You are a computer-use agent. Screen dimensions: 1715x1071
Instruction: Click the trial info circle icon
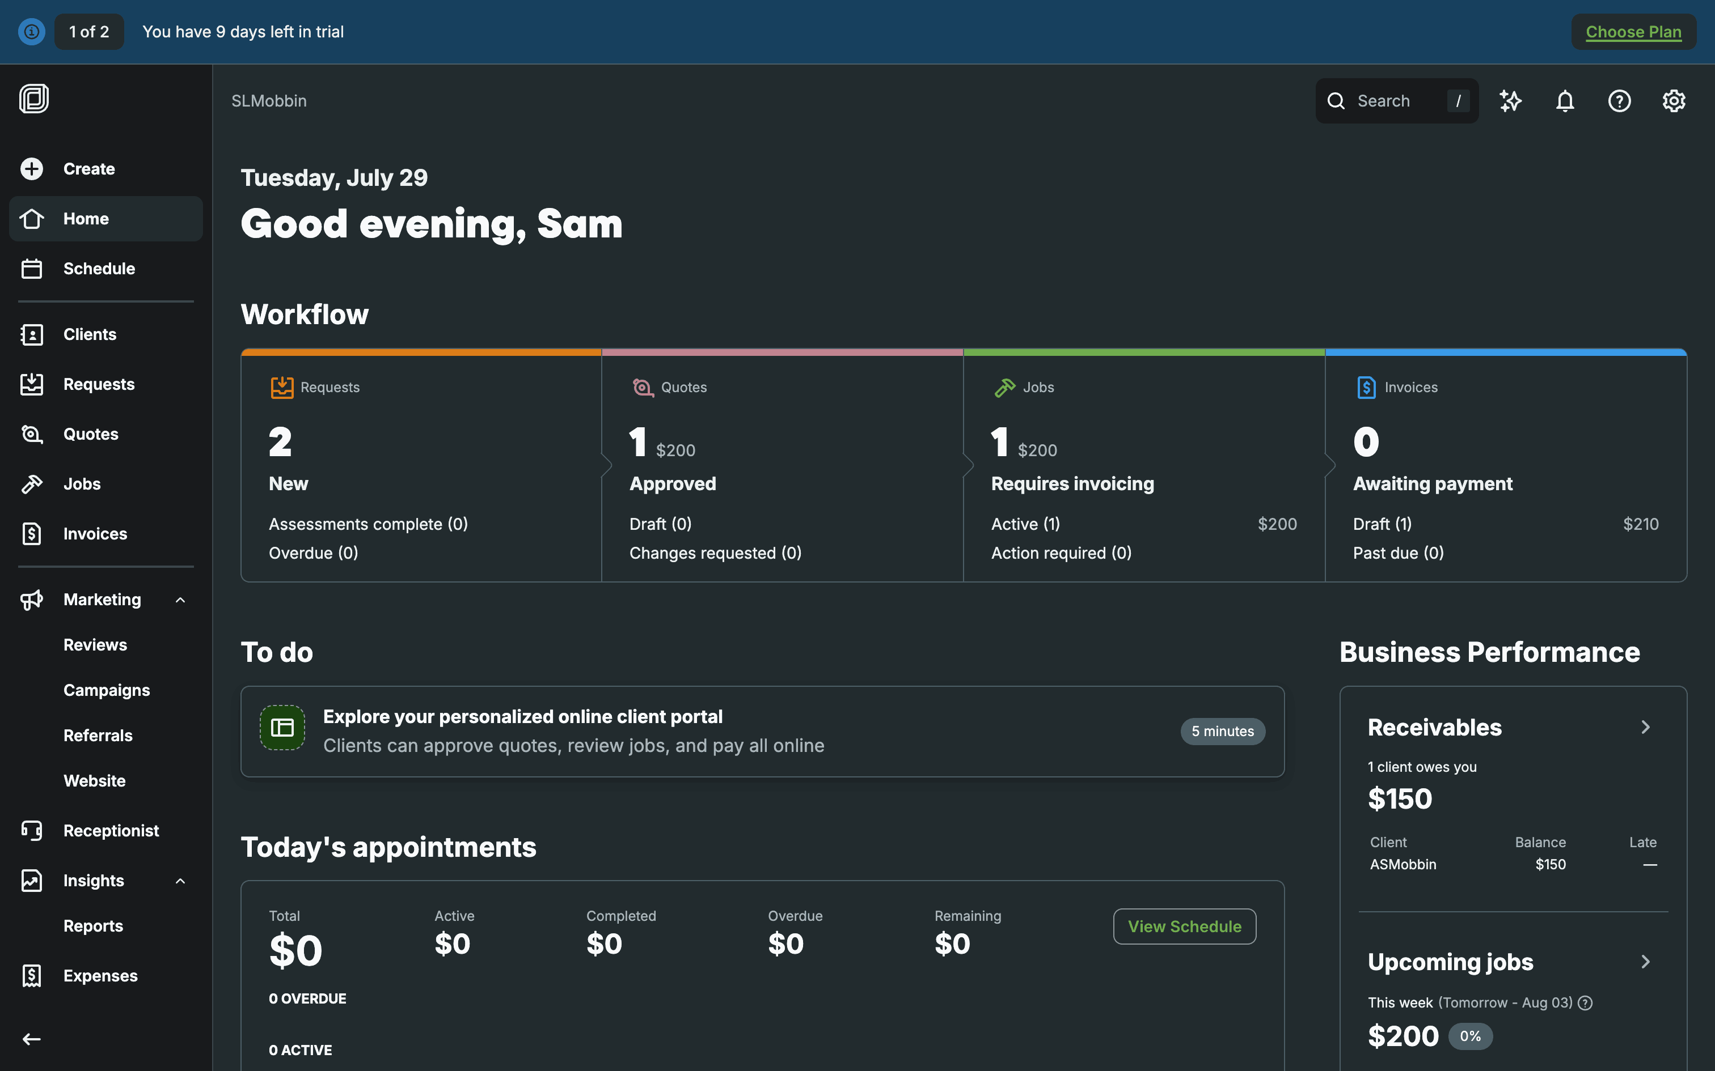(x=32, y=32)
